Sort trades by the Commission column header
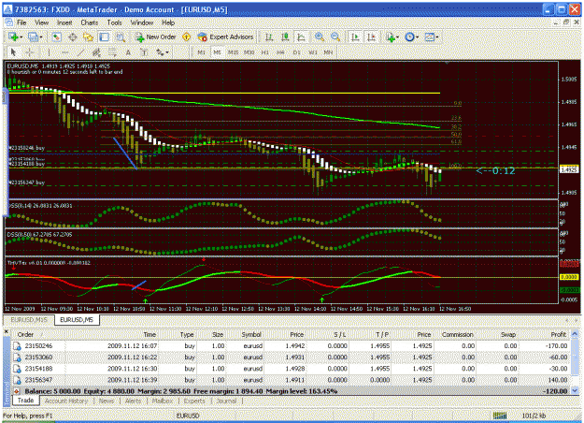The image size is (584, 423). [455, 334]
